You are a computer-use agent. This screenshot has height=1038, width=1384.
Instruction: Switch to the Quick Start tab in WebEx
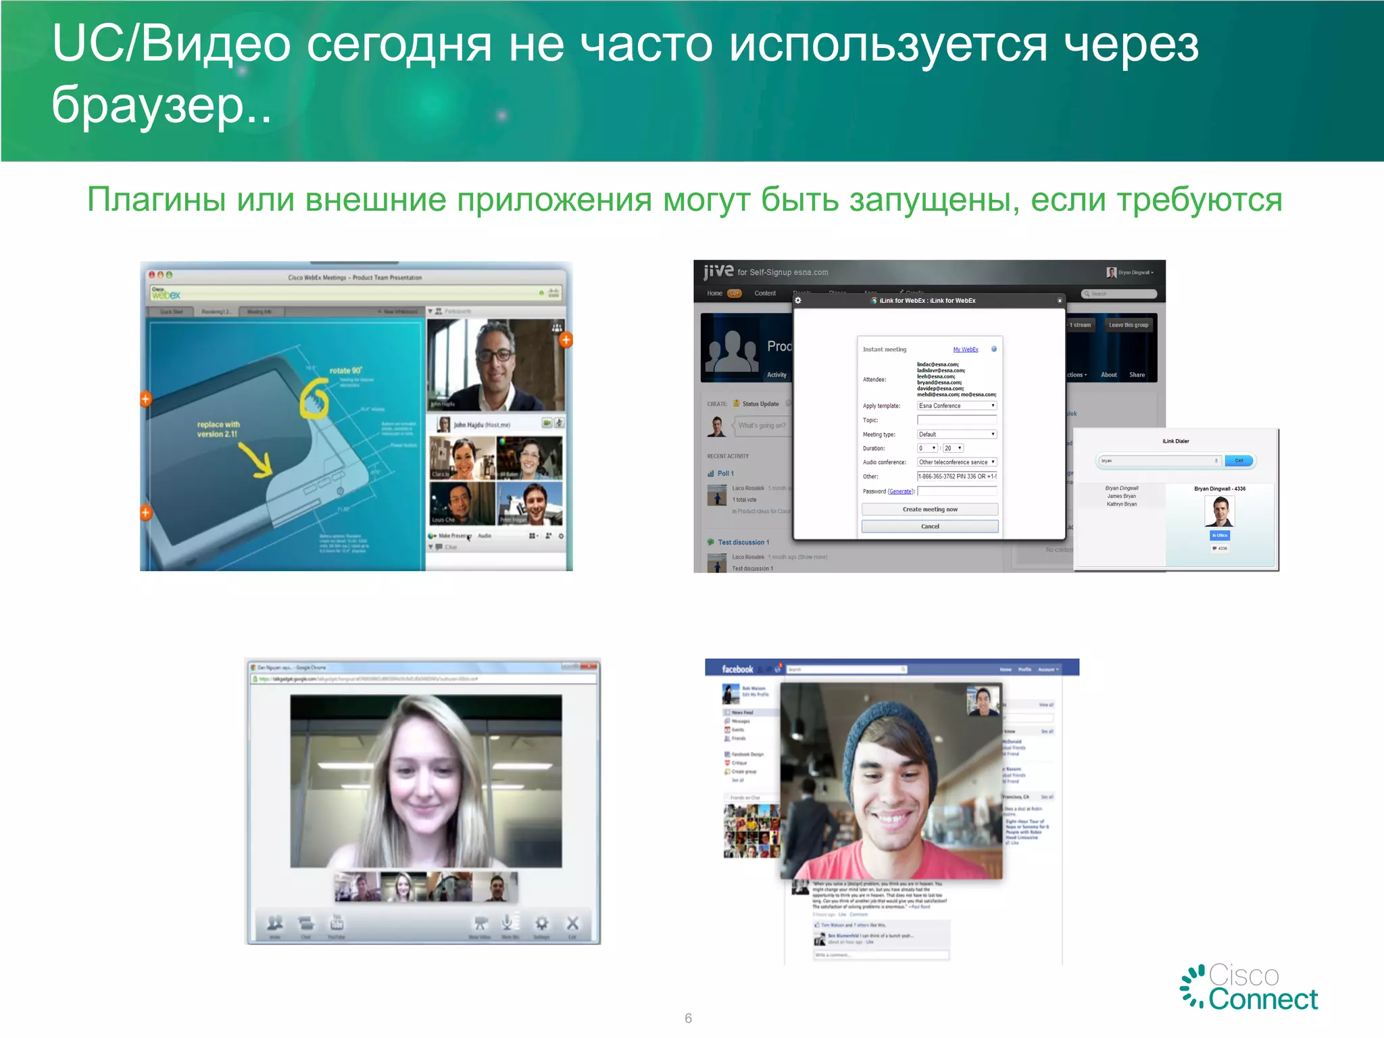(x=172, y=312)
